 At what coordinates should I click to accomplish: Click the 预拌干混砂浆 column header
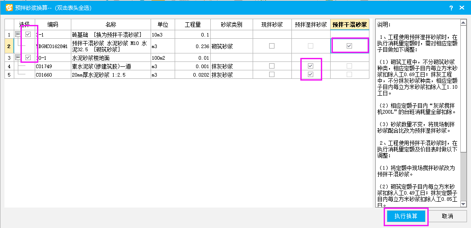(x=349, y=24)
